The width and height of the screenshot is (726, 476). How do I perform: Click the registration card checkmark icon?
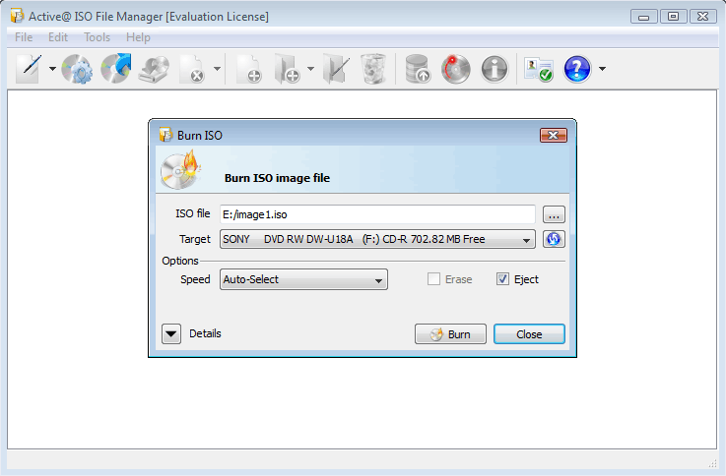tap(539, 69)
